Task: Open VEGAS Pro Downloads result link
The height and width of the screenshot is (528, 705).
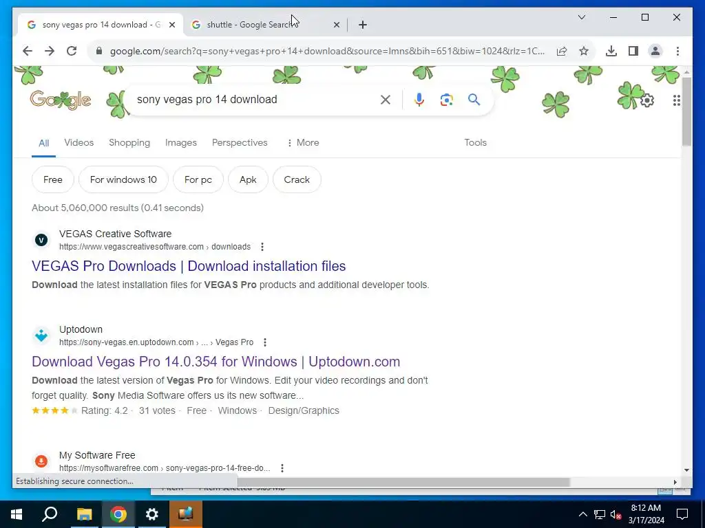Action: coord(189,266)
